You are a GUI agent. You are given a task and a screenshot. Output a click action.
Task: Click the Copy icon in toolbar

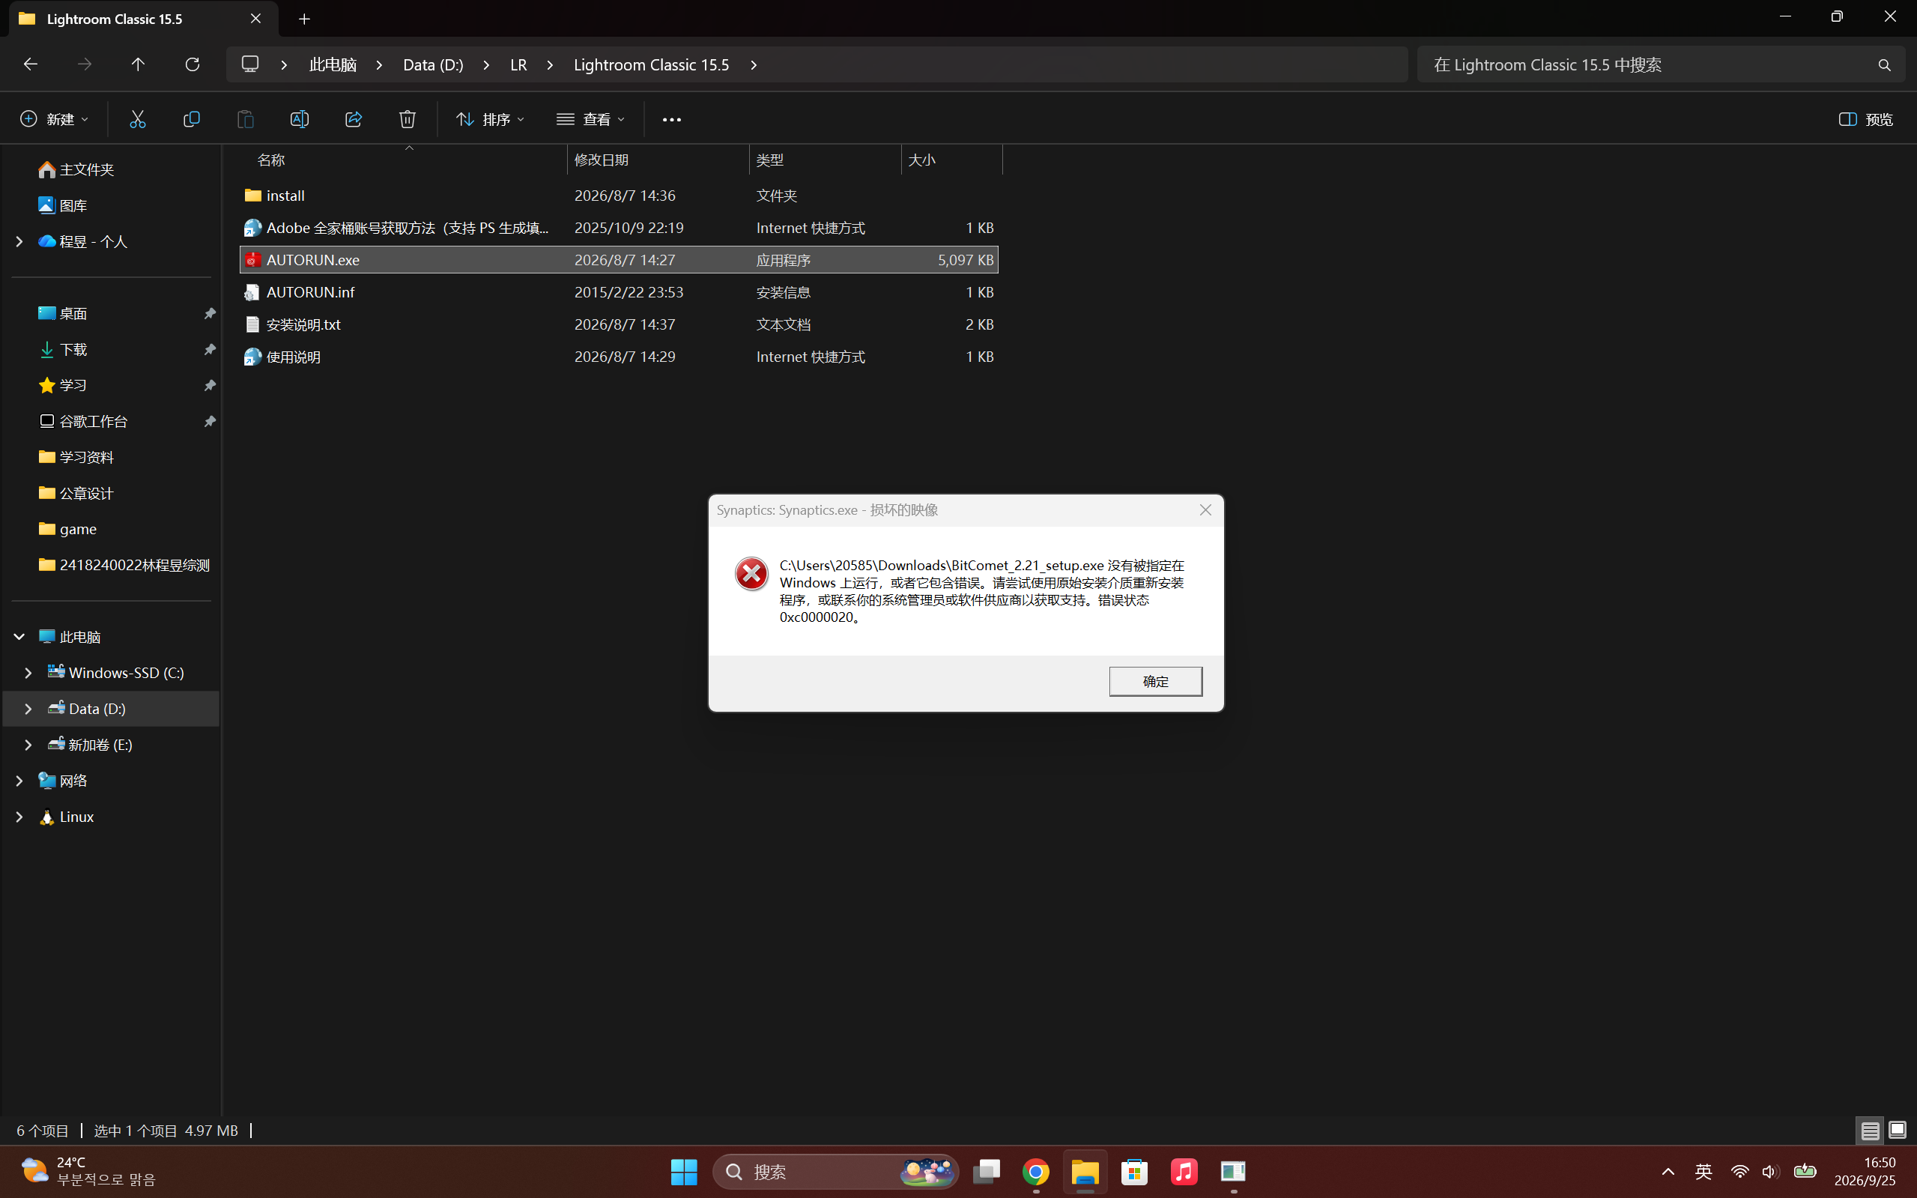(x=192, y=119)
